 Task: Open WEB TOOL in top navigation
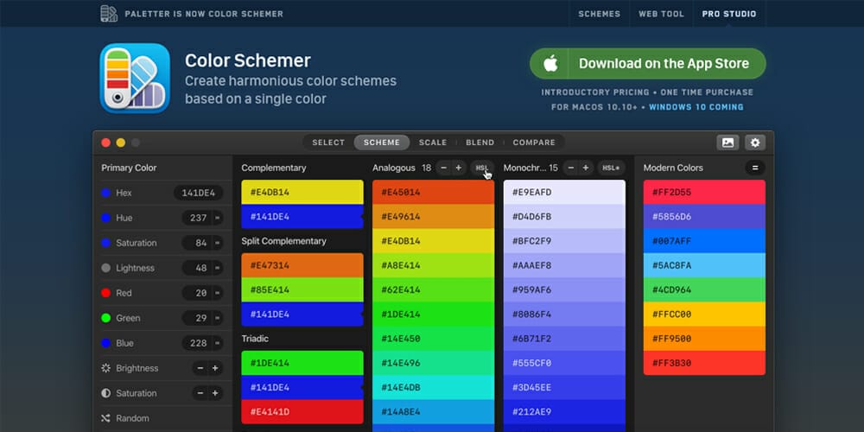(661, 14)
